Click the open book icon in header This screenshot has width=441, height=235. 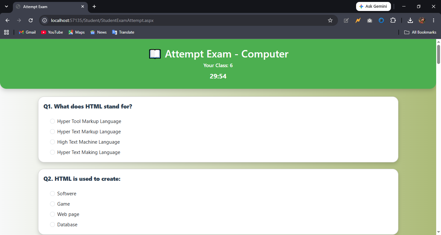[x=155, y=54]
